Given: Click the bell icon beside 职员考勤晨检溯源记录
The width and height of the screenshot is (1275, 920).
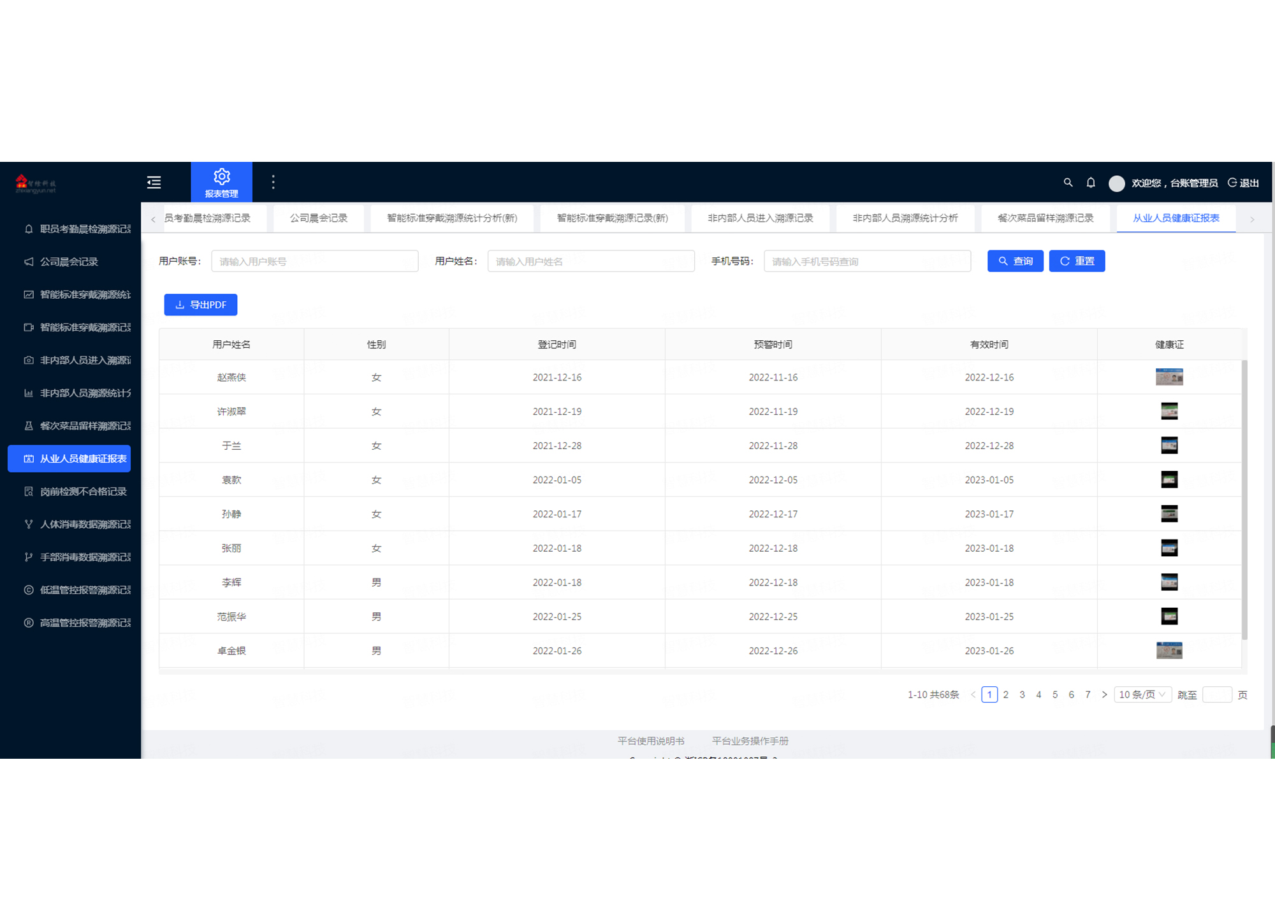Looking at the screenshot, I should 29,229.
